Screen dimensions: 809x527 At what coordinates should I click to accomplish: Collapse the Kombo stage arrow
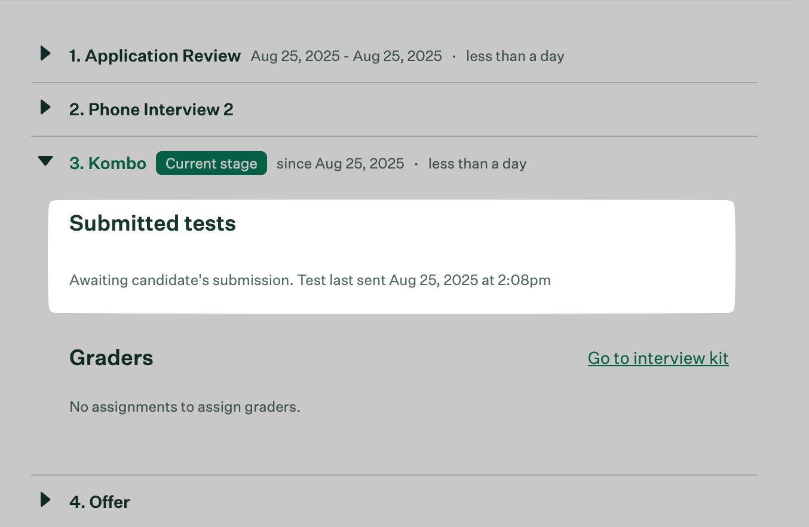tap(45, 161)
